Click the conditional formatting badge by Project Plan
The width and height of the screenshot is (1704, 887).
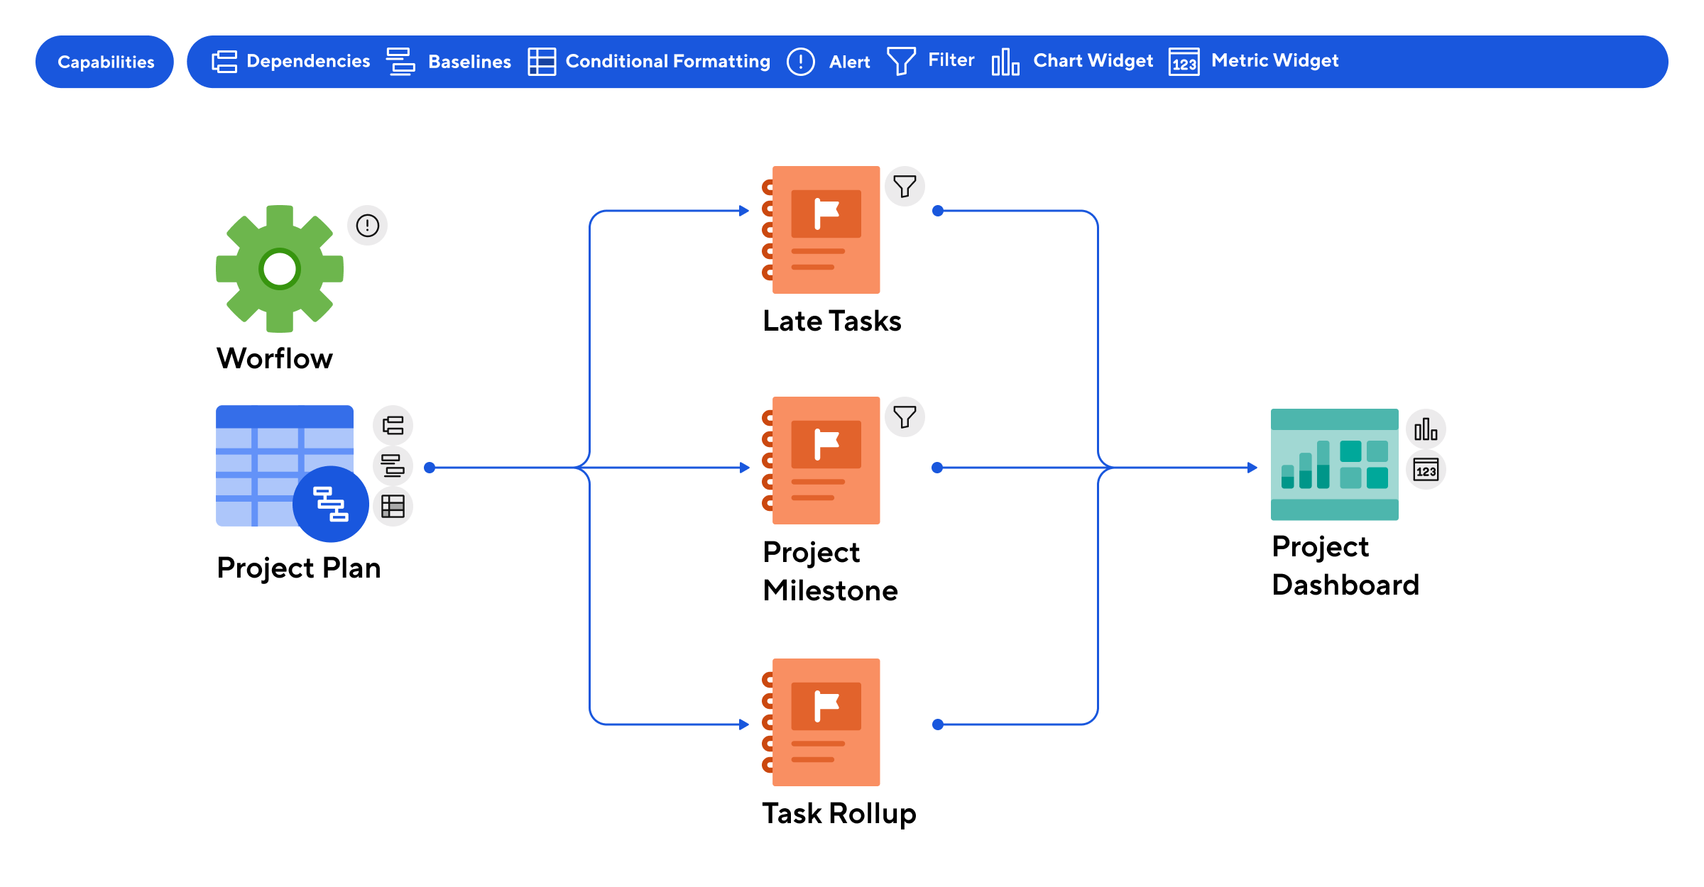tap(393, 506)
